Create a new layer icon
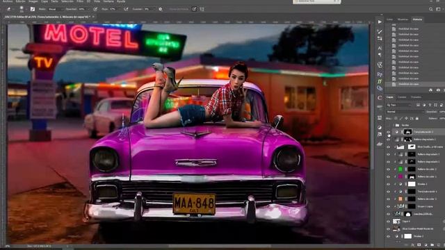Viewport: 445px width, 250px height. coord(439,244)
